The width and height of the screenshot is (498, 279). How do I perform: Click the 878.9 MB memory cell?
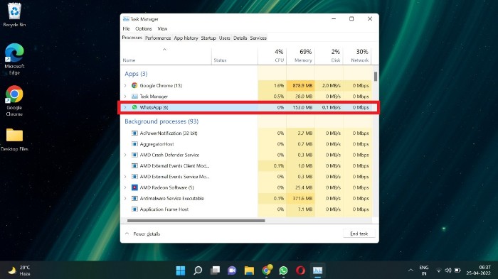[x=301, y=85]
